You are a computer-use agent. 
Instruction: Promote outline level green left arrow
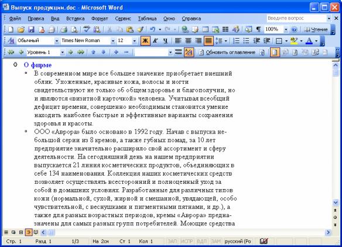point(21,52)
